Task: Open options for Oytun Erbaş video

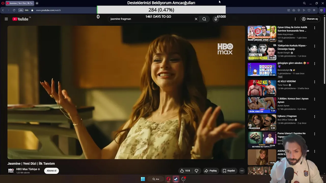Action: [x=315, y=28]
